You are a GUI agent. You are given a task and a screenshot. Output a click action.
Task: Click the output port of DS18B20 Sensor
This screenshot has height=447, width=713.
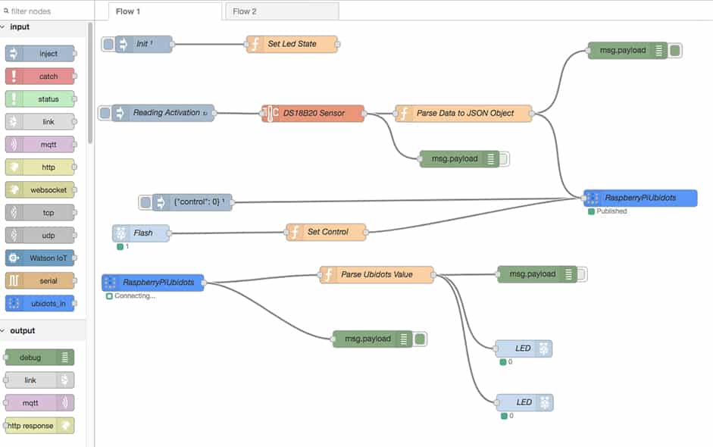tap(364, 113)
